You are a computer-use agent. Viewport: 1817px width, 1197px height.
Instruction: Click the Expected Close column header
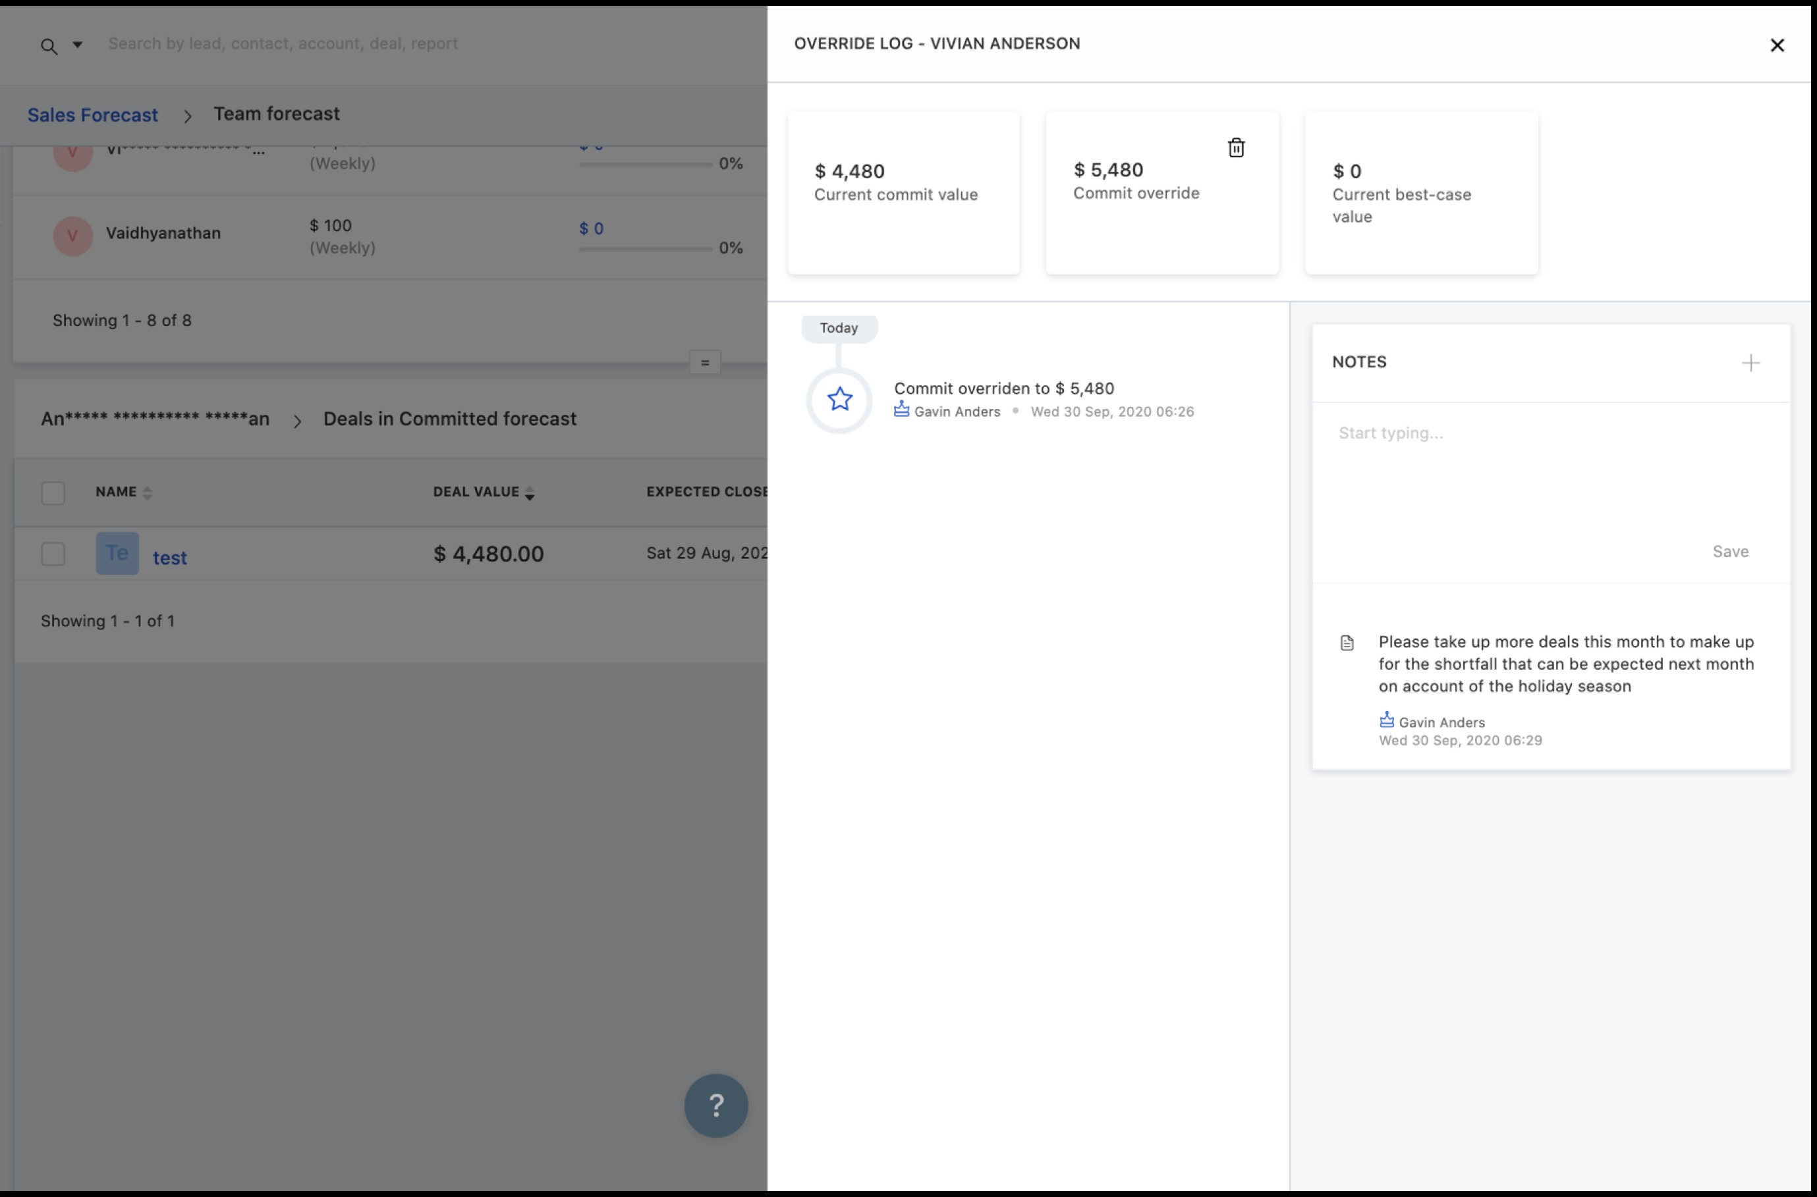pyautogui.click(x=706, y=492)
